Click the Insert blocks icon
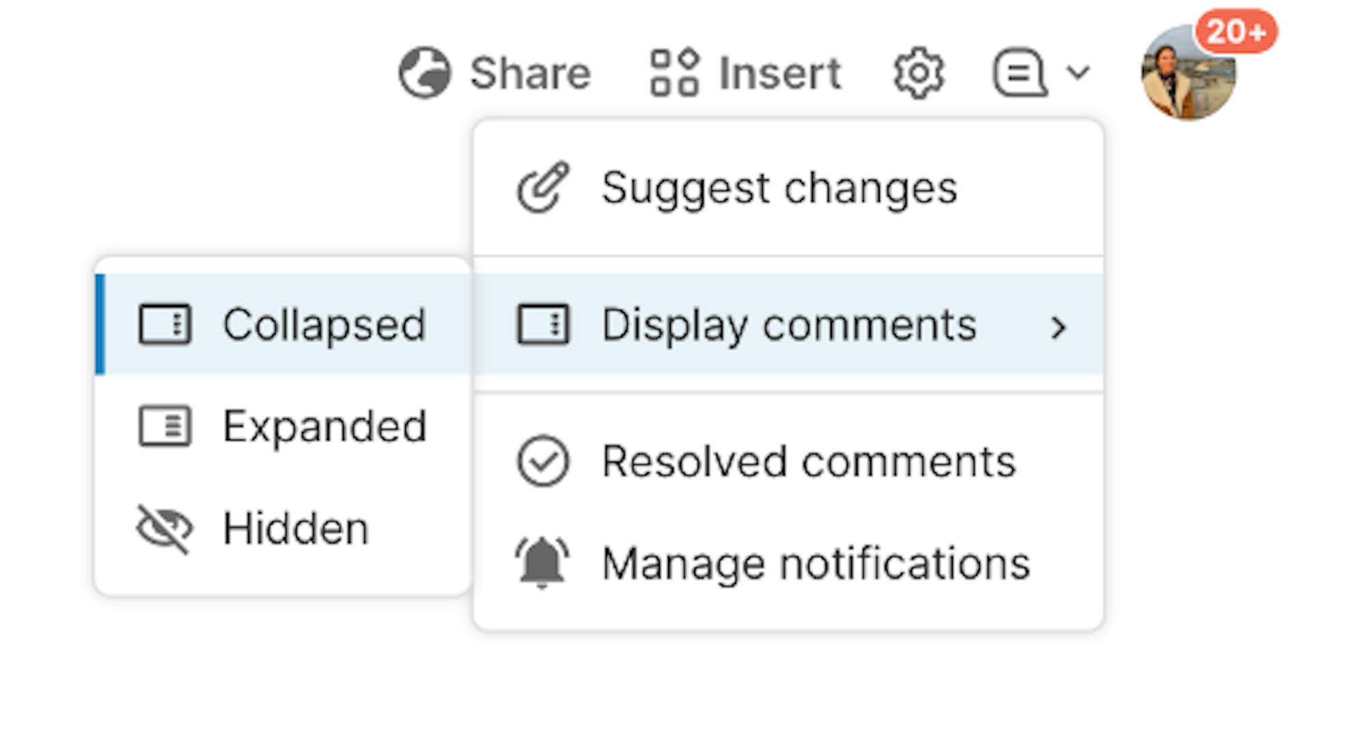The image size is (1366, 745). (674, 72)
